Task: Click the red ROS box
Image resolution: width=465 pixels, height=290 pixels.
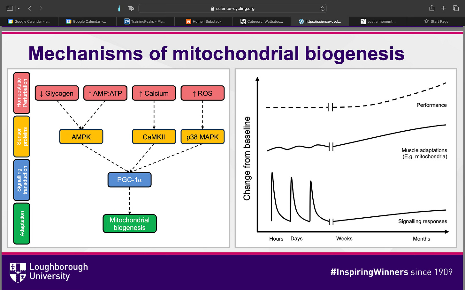Action: click(202, 93)
